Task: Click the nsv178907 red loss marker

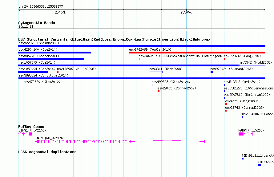Action: tap(58, 72)
